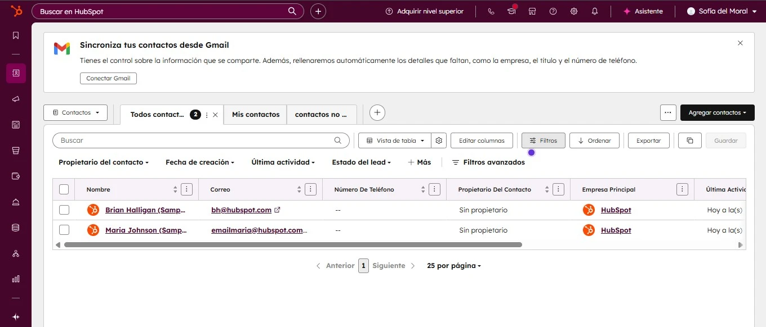Select the Bookmarks icon at sidebar top
This screenshot has width=766, height=327.
pyautogui.click(x=16, y=35)
